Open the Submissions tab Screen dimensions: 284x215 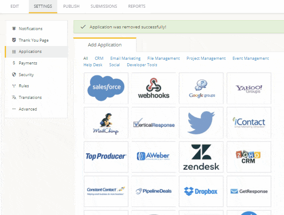104,6
